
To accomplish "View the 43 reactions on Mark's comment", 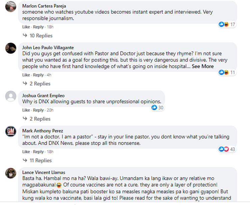I will [227, 149].
